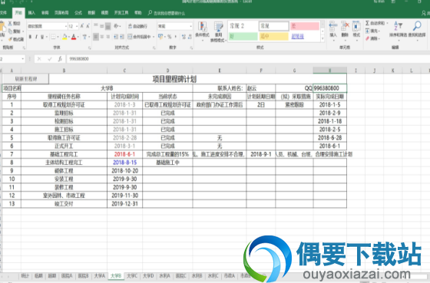Click the Format Painter brush
The image size is (430, 283).
(16, 39)
